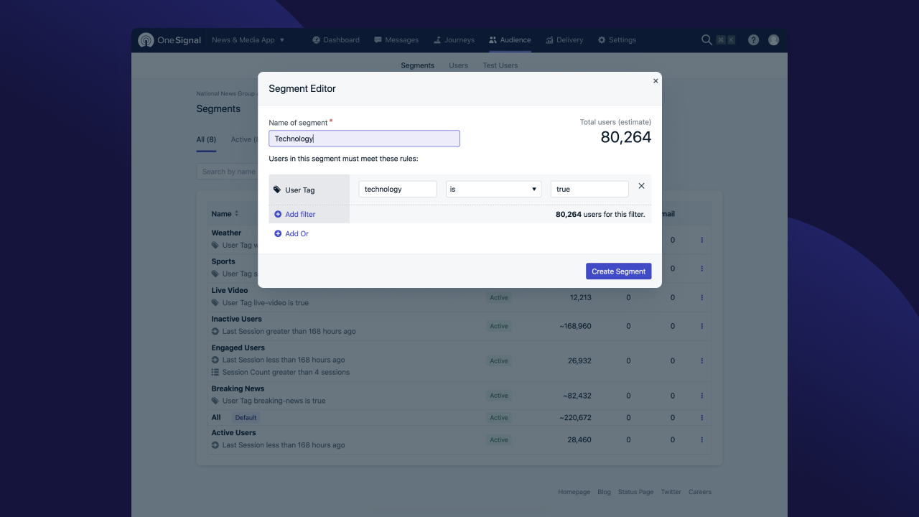The image size is (919, 517).
Task: Click the list icon beside Session Count rule
Action: (215, 373)
